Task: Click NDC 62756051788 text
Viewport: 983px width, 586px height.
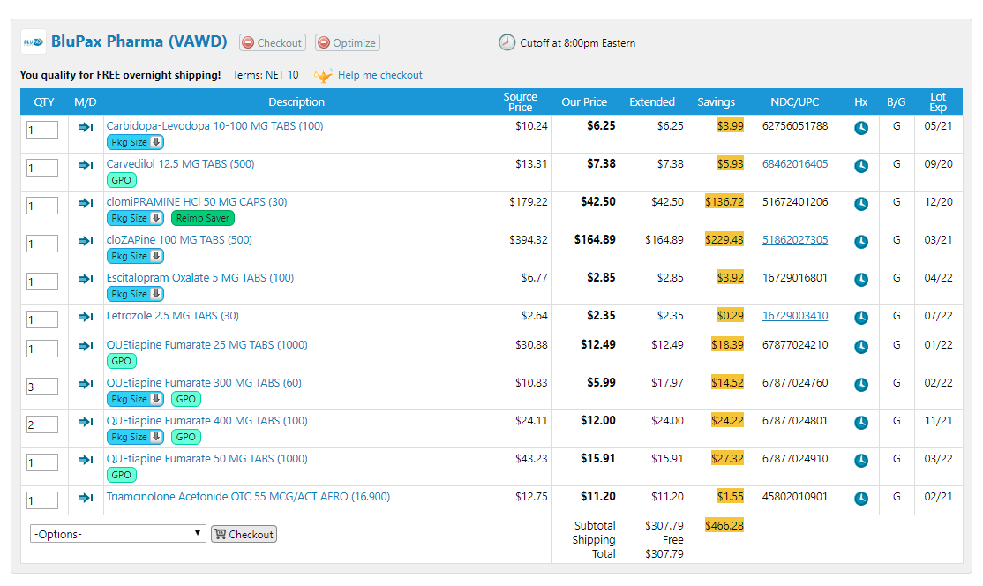Action: click(795, 126)
